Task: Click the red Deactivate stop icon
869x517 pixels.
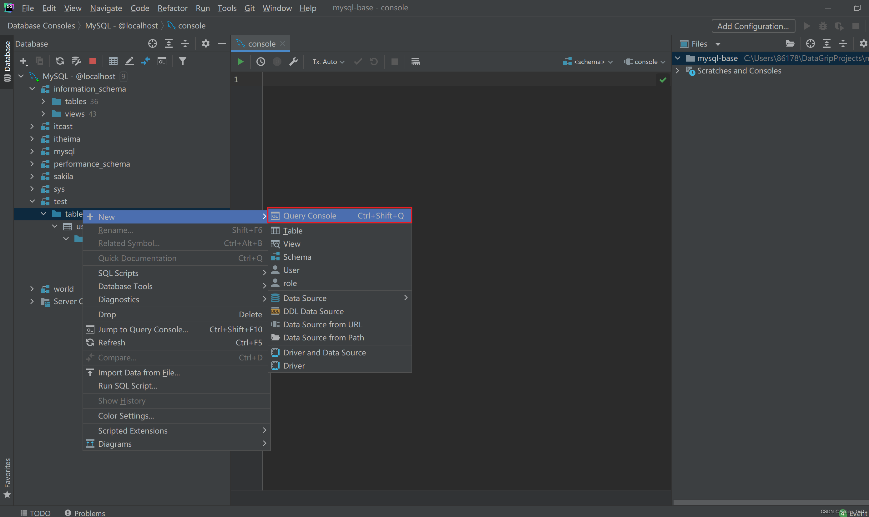Action: (x=92, y=61)
